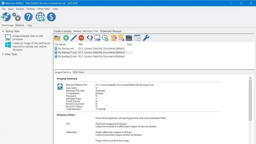Switch to the XML View tab
The image size is (256, 144).
click(x=78, y=72)
